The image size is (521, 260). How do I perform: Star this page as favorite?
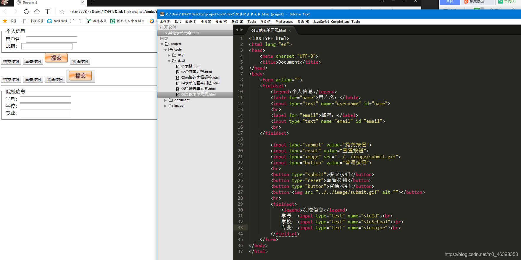62,12
